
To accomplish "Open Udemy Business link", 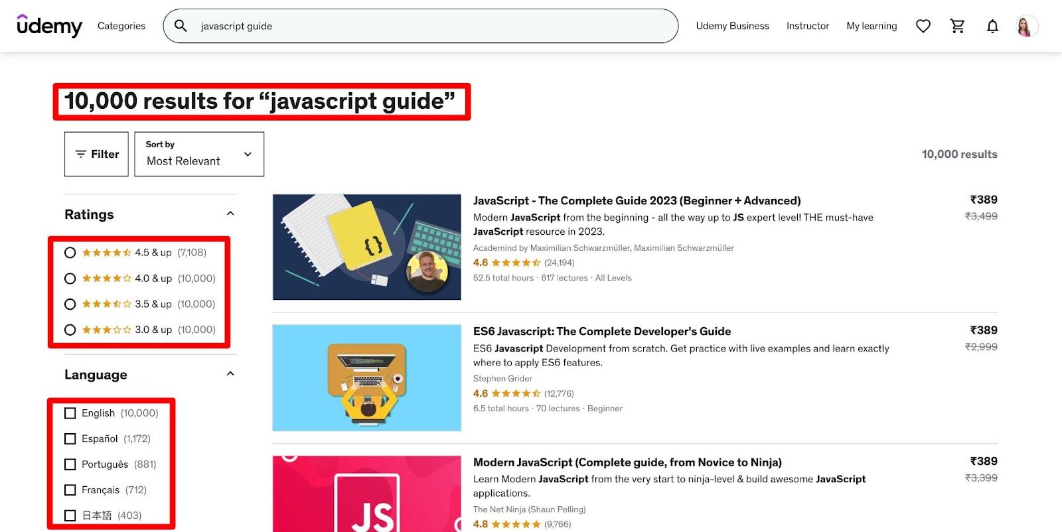I will [x=733, y=26].
